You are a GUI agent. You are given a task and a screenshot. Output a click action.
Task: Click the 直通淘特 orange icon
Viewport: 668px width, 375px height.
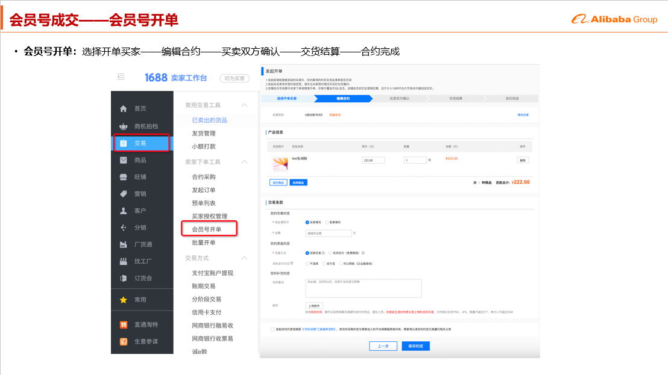123,325
